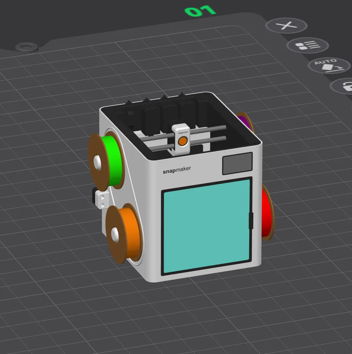Click the white hub of orange spool
The height and width of the screenshot is (354, 352).
(115, 235)
